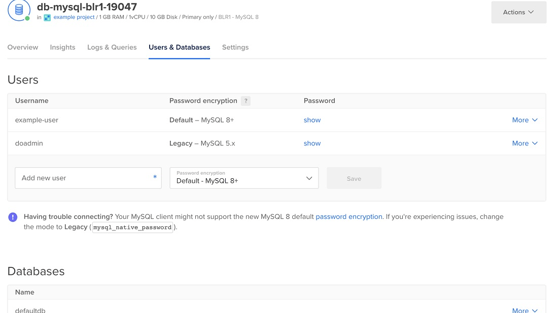The height and width of the screenshot is (313, 558).
Task: Expand More options for example-user
Action: click(525, 120)
